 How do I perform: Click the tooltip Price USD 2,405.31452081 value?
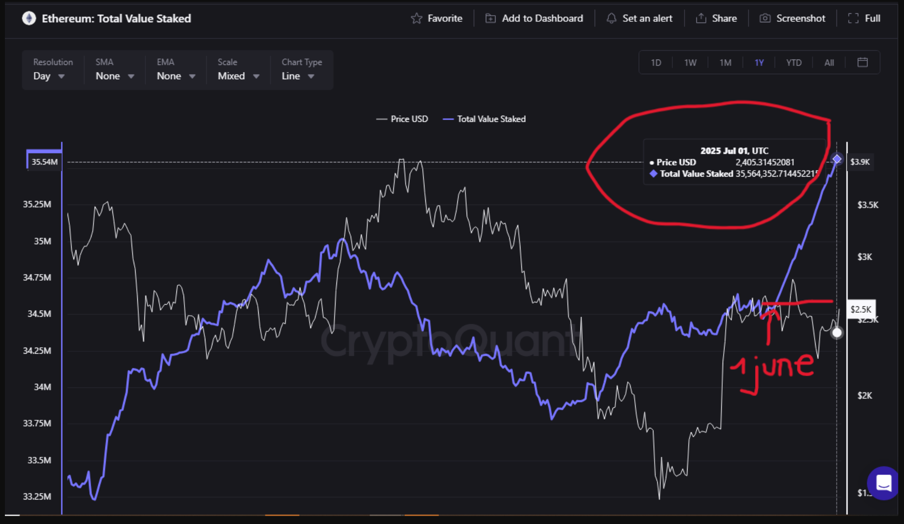(765, 162)
